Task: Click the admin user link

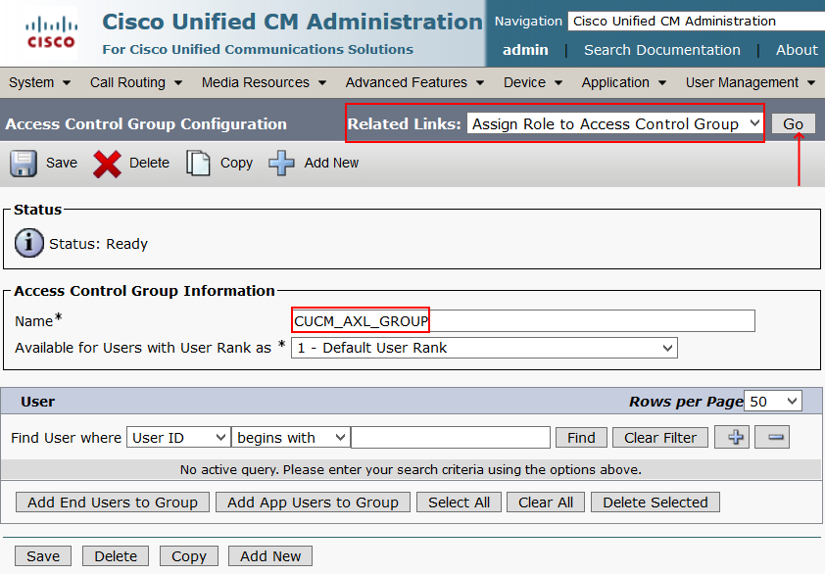Action: pyautogui.click(x=525, y=50)
